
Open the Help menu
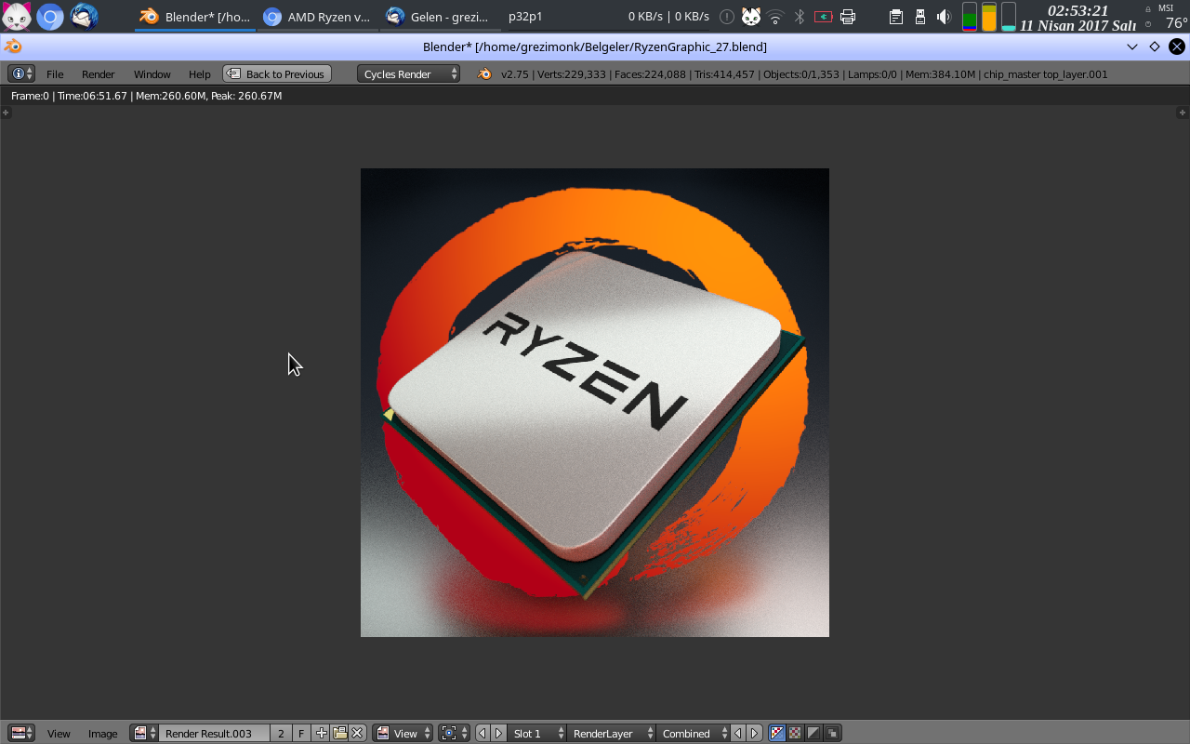pyautogui.click(x=200, y=74)
